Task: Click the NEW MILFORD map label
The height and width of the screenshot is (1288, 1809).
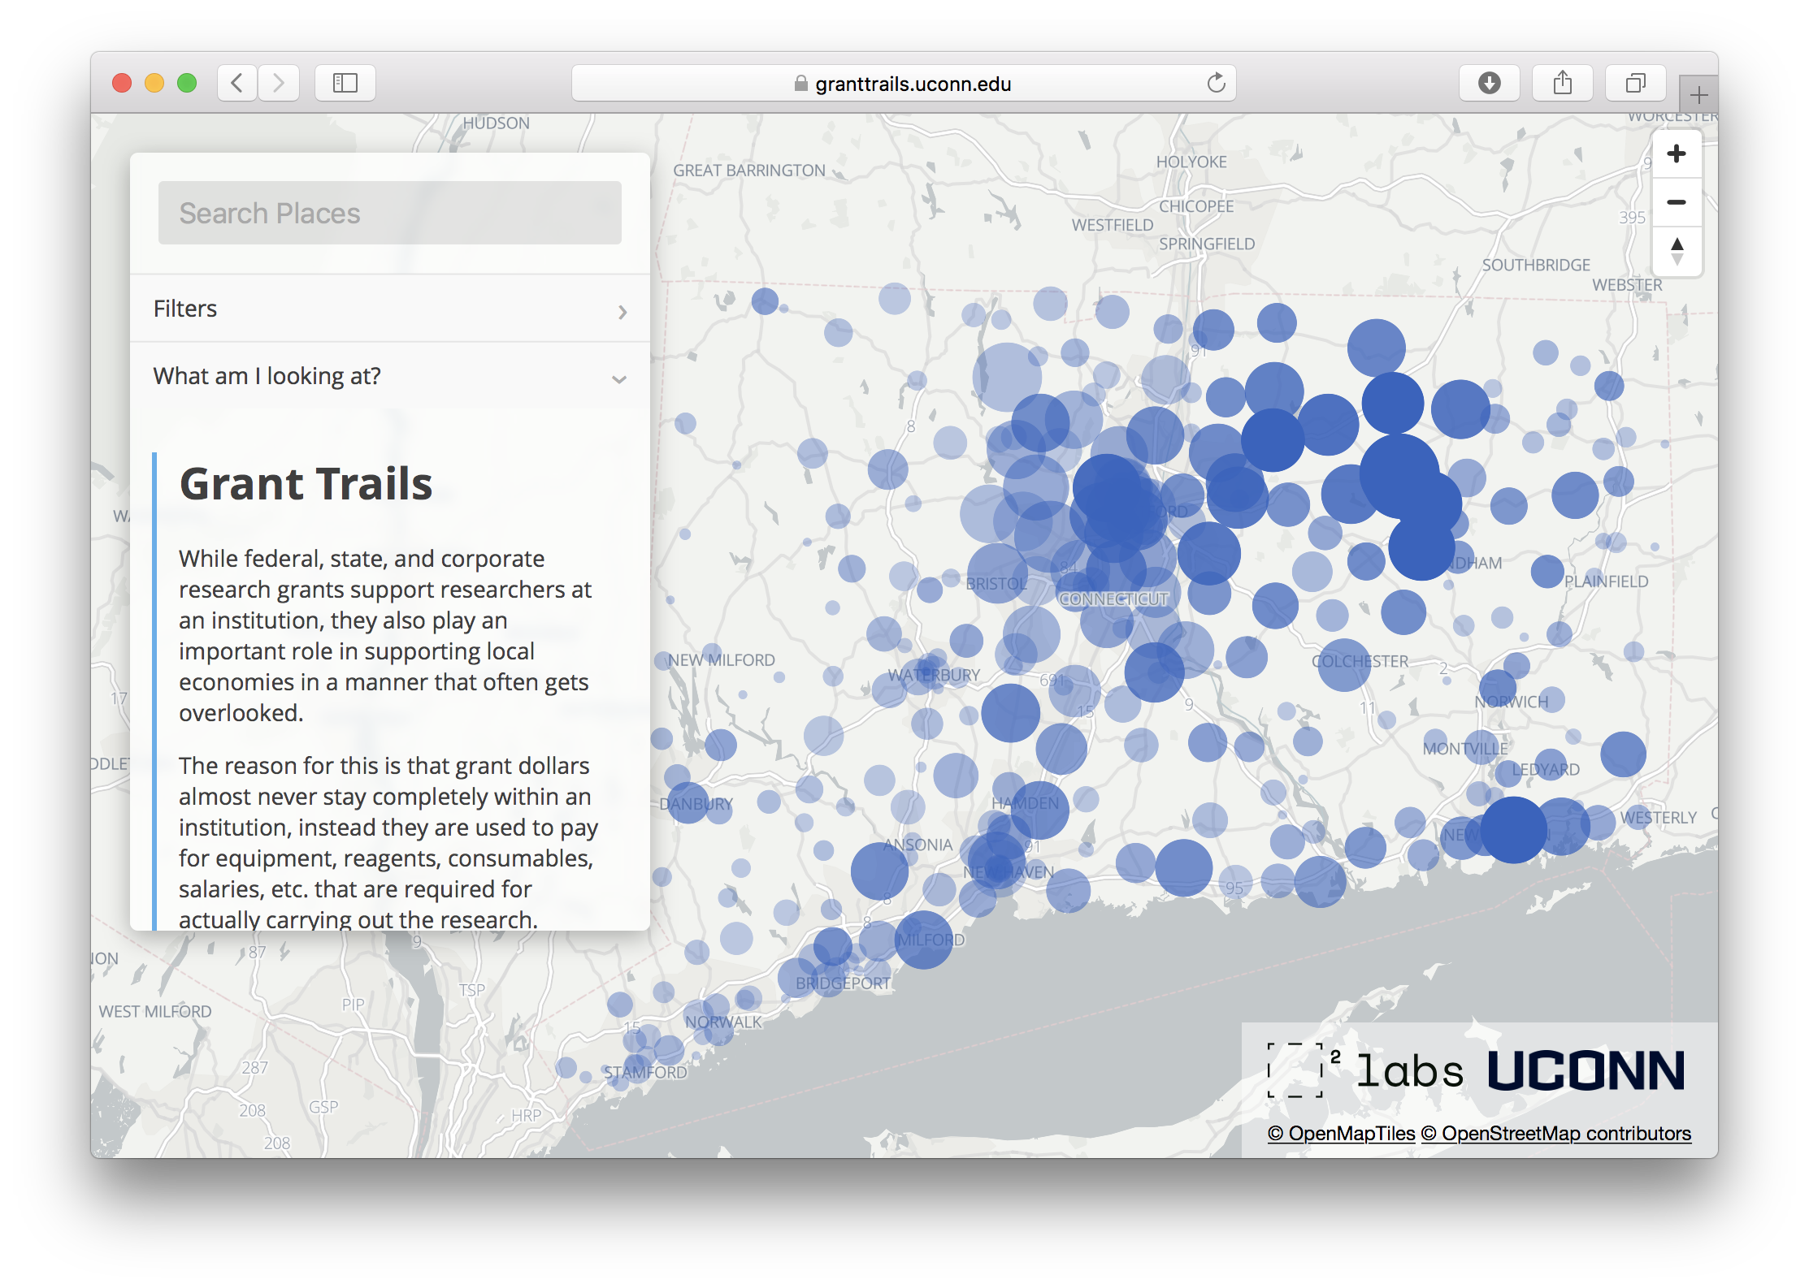Action: [721, 660]
